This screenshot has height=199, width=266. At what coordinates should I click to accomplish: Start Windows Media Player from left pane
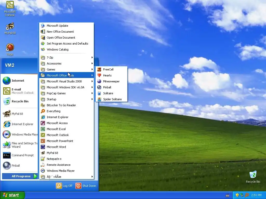pyautogui.click(x=20, y=134)
